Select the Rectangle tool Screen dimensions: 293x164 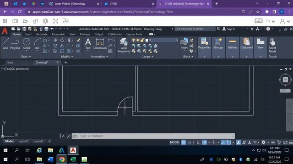[x=45, y=40]
